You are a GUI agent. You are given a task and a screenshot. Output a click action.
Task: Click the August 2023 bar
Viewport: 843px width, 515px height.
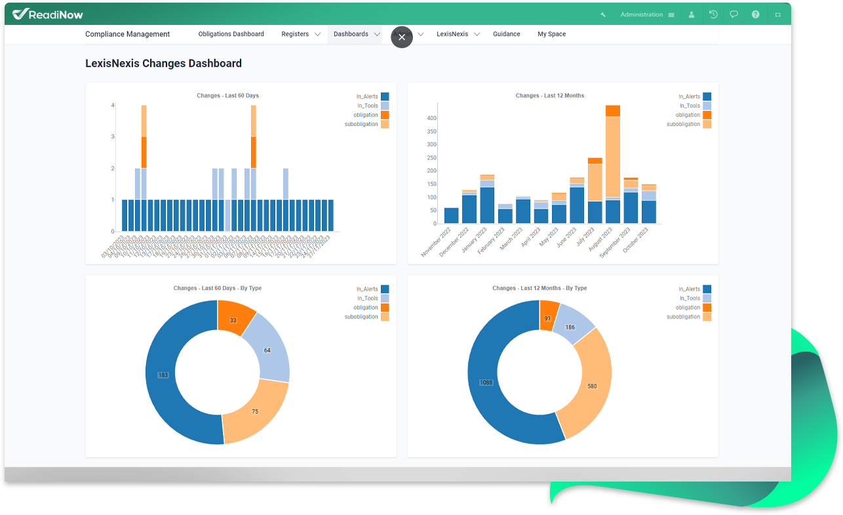pyautogui.click(x=613, y=164)
